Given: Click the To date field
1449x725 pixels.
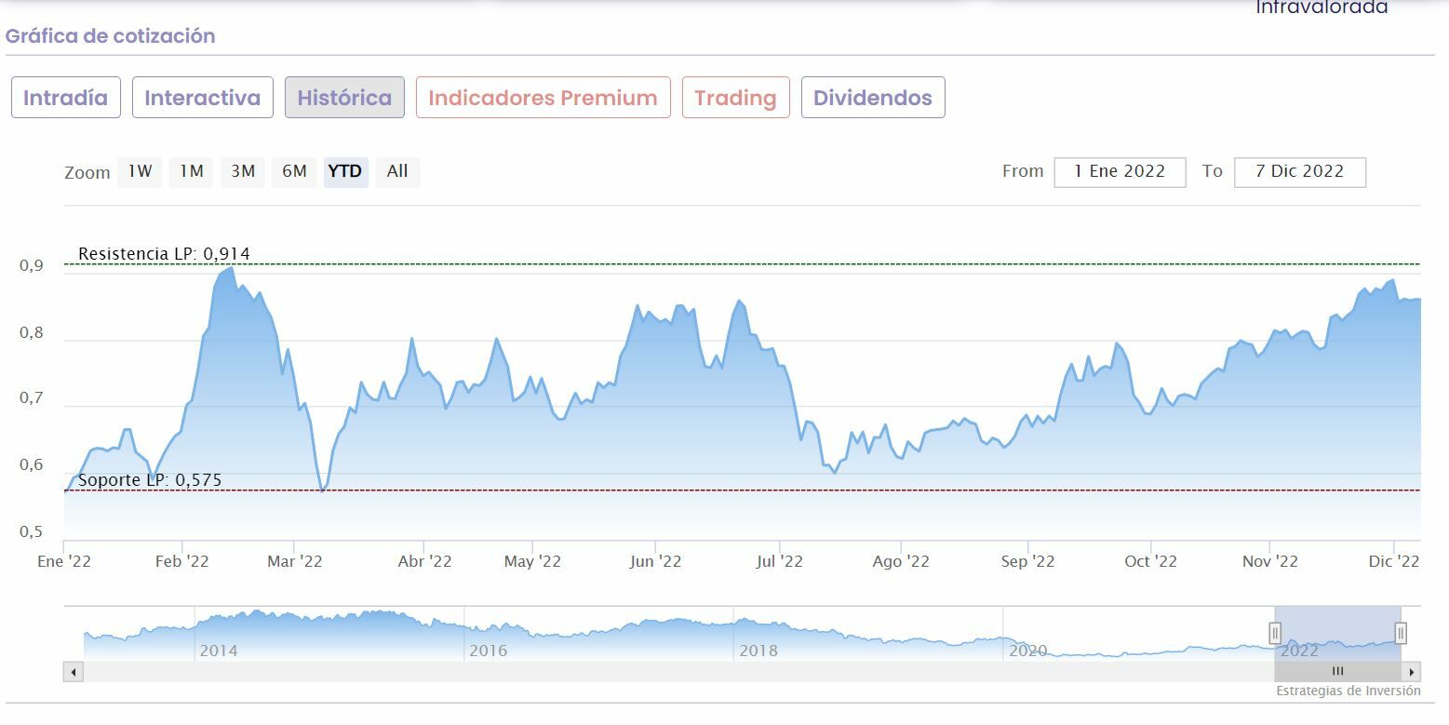Looking at the screenshot, I should (x=1299, y=172).
